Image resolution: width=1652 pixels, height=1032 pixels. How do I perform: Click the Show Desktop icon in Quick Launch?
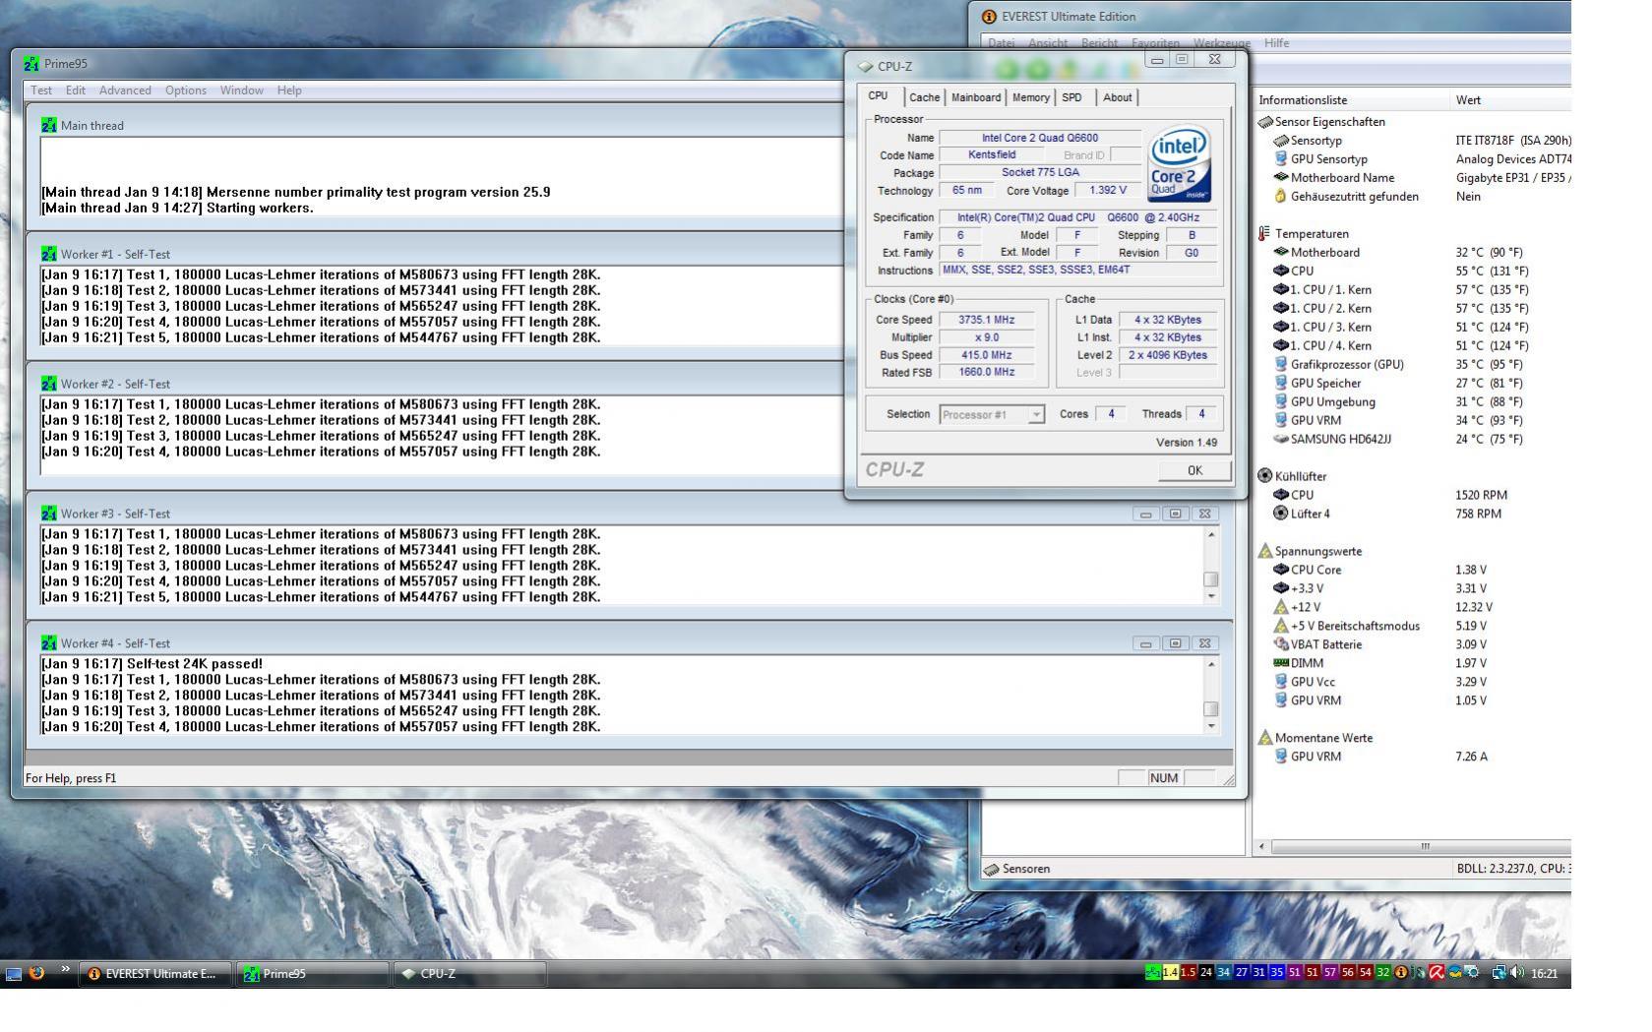(14, 974)
